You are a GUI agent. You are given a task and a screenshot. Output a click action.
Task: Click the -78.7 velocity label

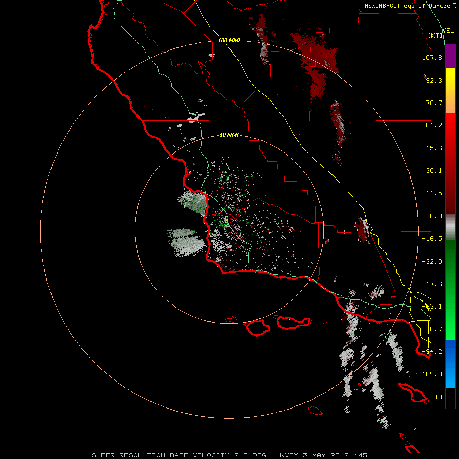tap(432, 329)
